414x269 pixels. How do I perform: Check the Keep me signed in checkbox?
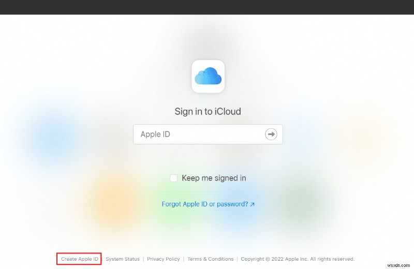(x=173, y=178)
